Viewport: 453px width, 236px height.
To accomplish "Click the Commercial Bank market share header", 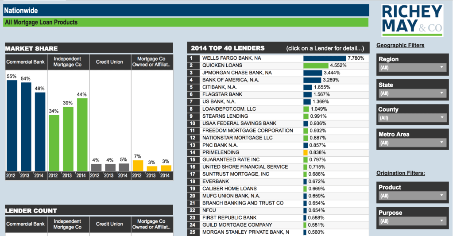I will coord(26,62).
